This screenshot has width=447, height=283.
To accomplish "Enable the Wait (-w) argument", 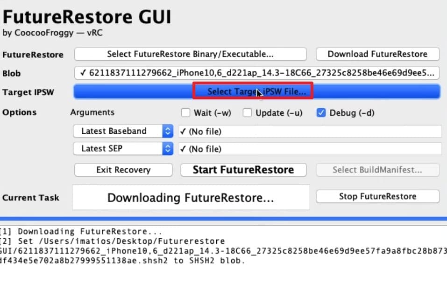I will click(x=185, y=112).
